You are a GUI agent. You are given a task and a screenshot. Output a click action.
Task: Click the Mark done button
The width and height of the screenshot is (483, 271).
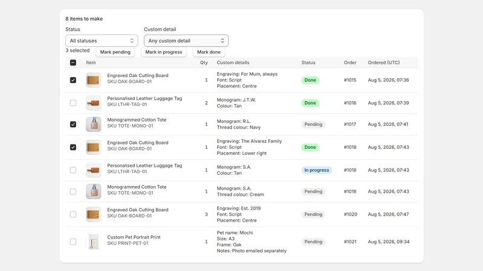[209, 52]
